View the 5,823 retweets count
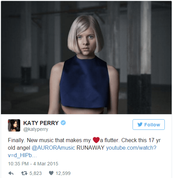The width and height of the screenshot is (173, 178). click(36, 173)
